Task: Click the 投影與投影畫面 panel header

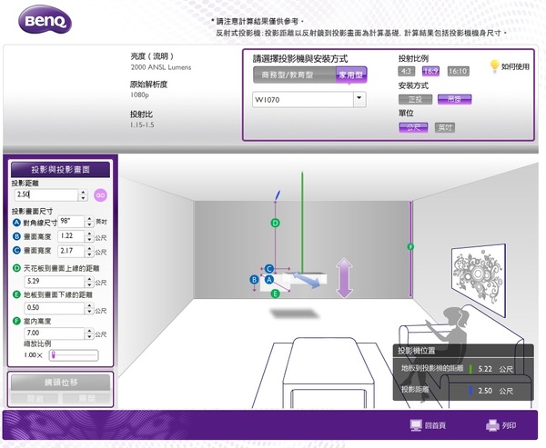Action: click(x=61, y=169)
